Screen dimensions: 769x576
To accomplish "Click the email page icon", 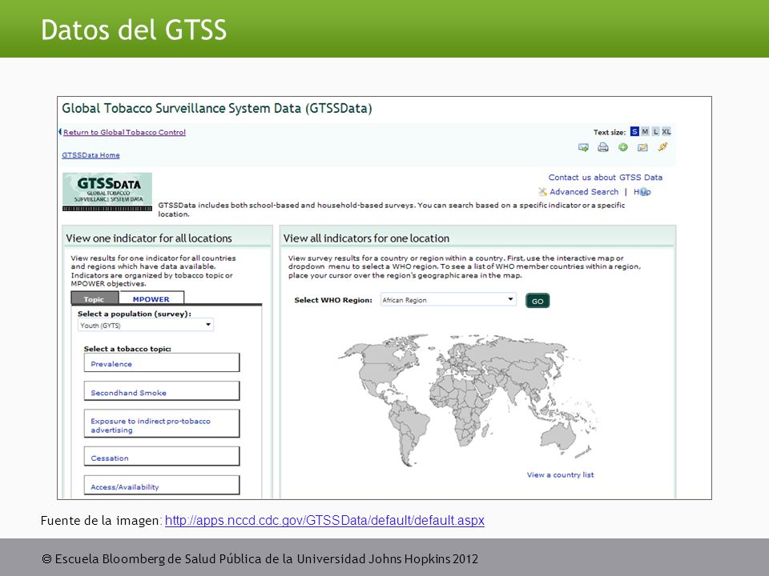I will (x=583, y=147).
